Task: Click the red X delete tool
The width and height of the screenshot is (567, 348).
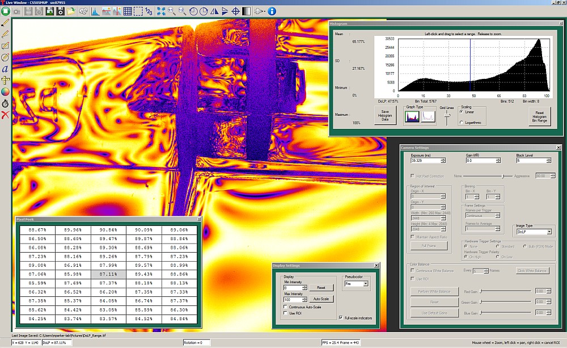Action: tap(6, 115)
